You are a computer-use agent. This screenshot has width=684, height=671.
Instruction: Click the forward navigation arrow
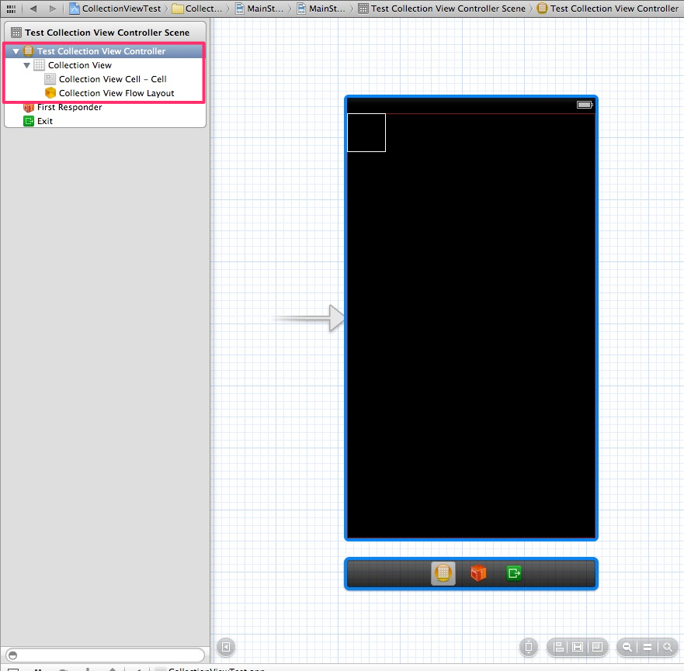[52, 9]
